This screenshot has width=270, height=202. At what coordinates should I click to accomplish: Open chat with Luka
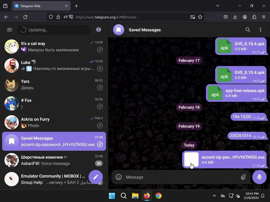tap(54, 65)
